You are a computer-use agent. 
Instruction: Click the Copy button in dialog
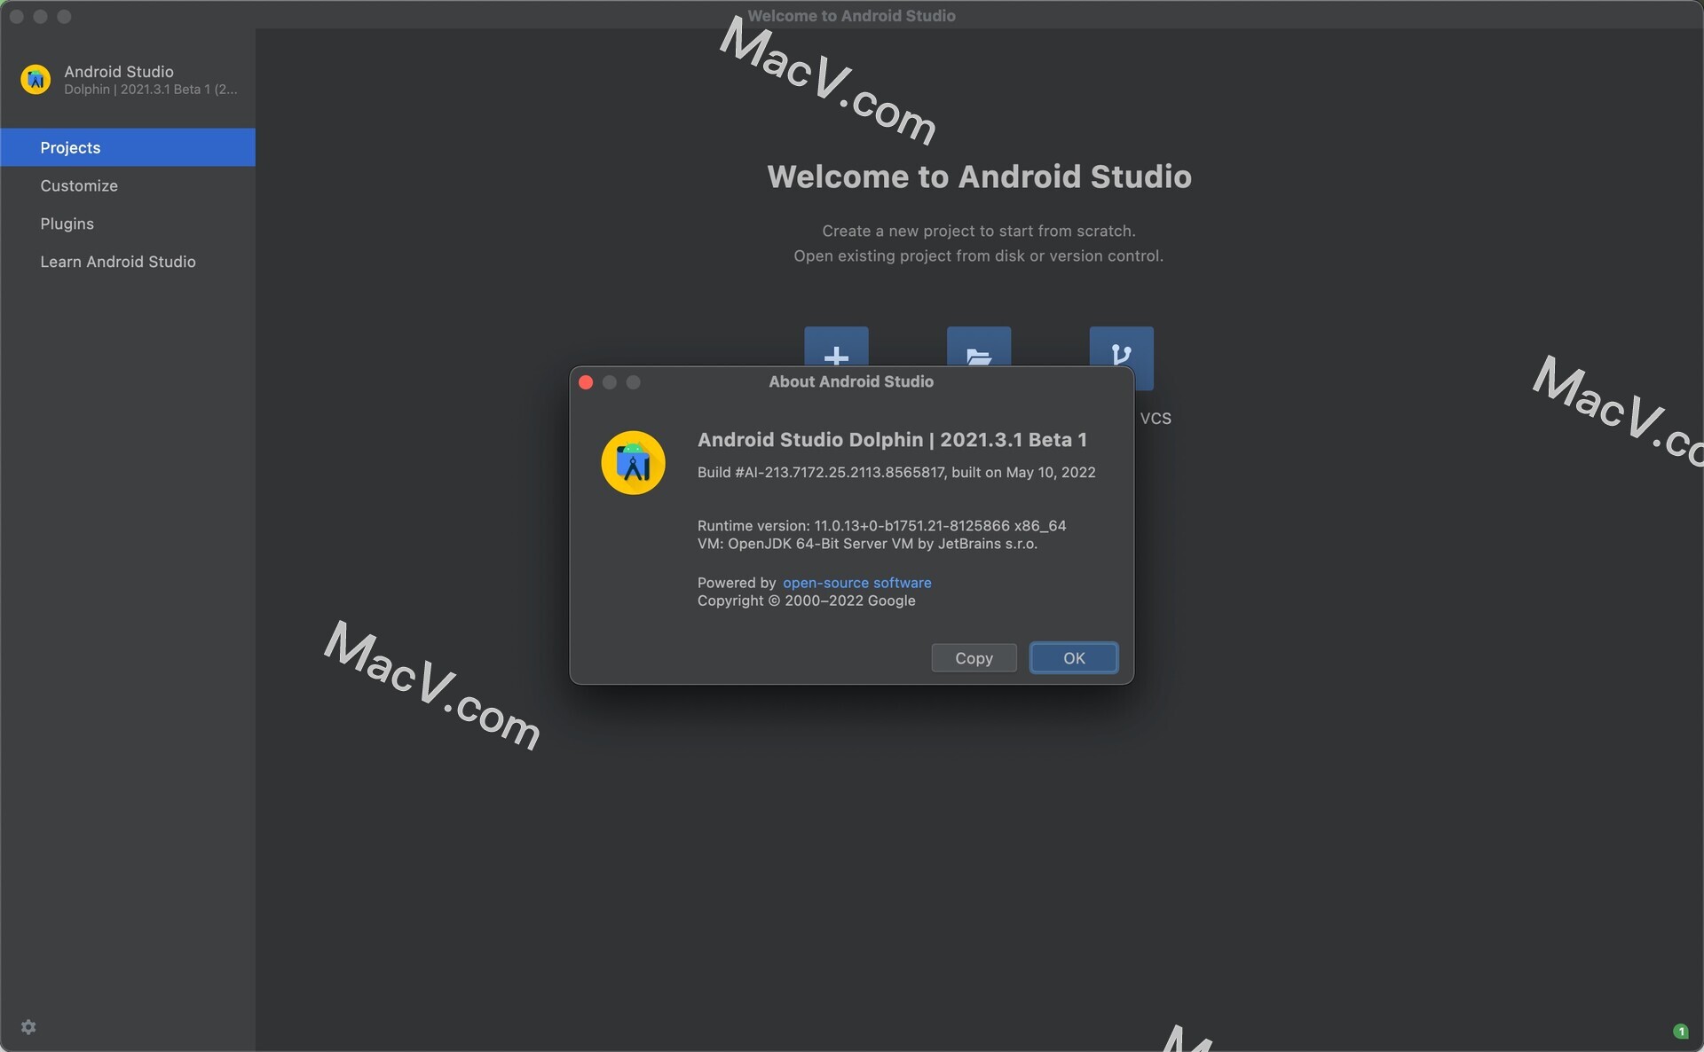coord(973,656)
